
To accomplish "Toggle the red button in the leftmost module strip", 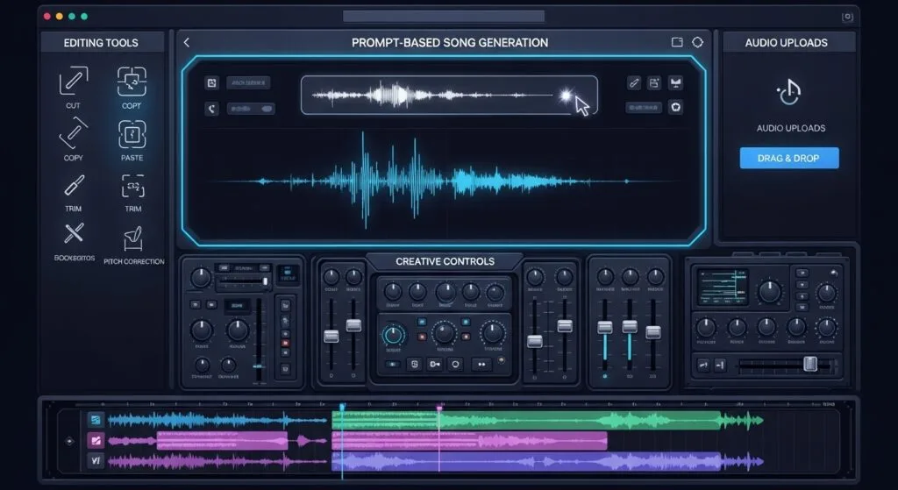I will point(285,344).
